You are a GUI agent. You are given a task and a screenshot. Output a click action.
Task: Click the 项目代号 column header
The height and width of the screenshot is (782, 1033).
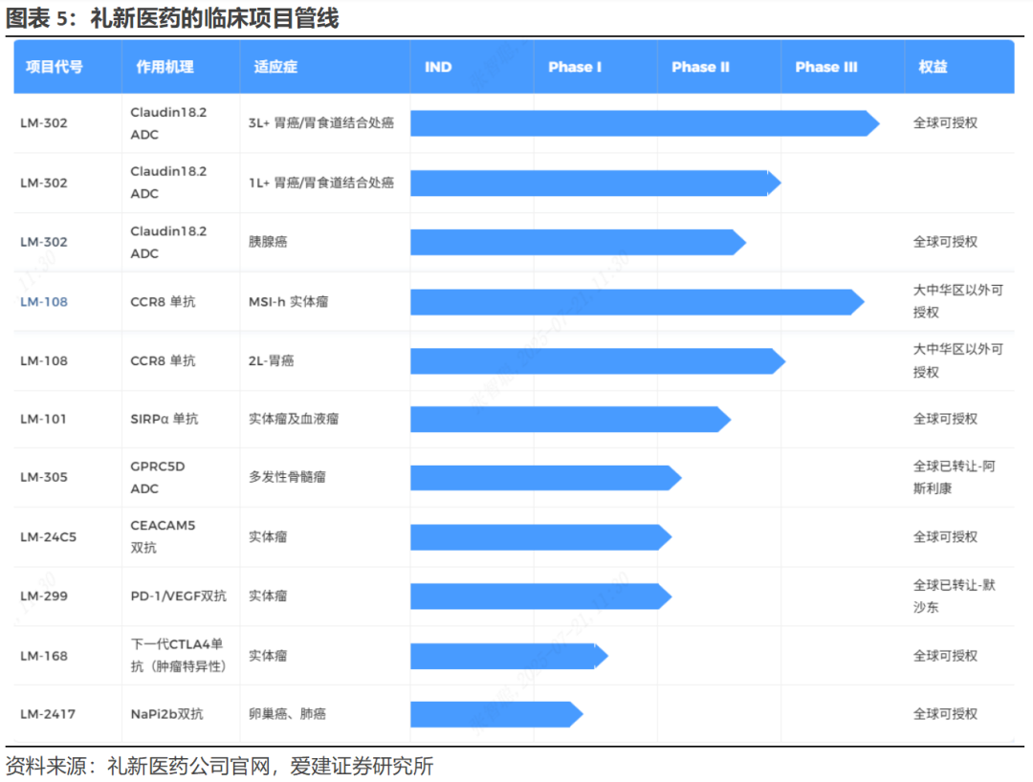click(54, 67)
